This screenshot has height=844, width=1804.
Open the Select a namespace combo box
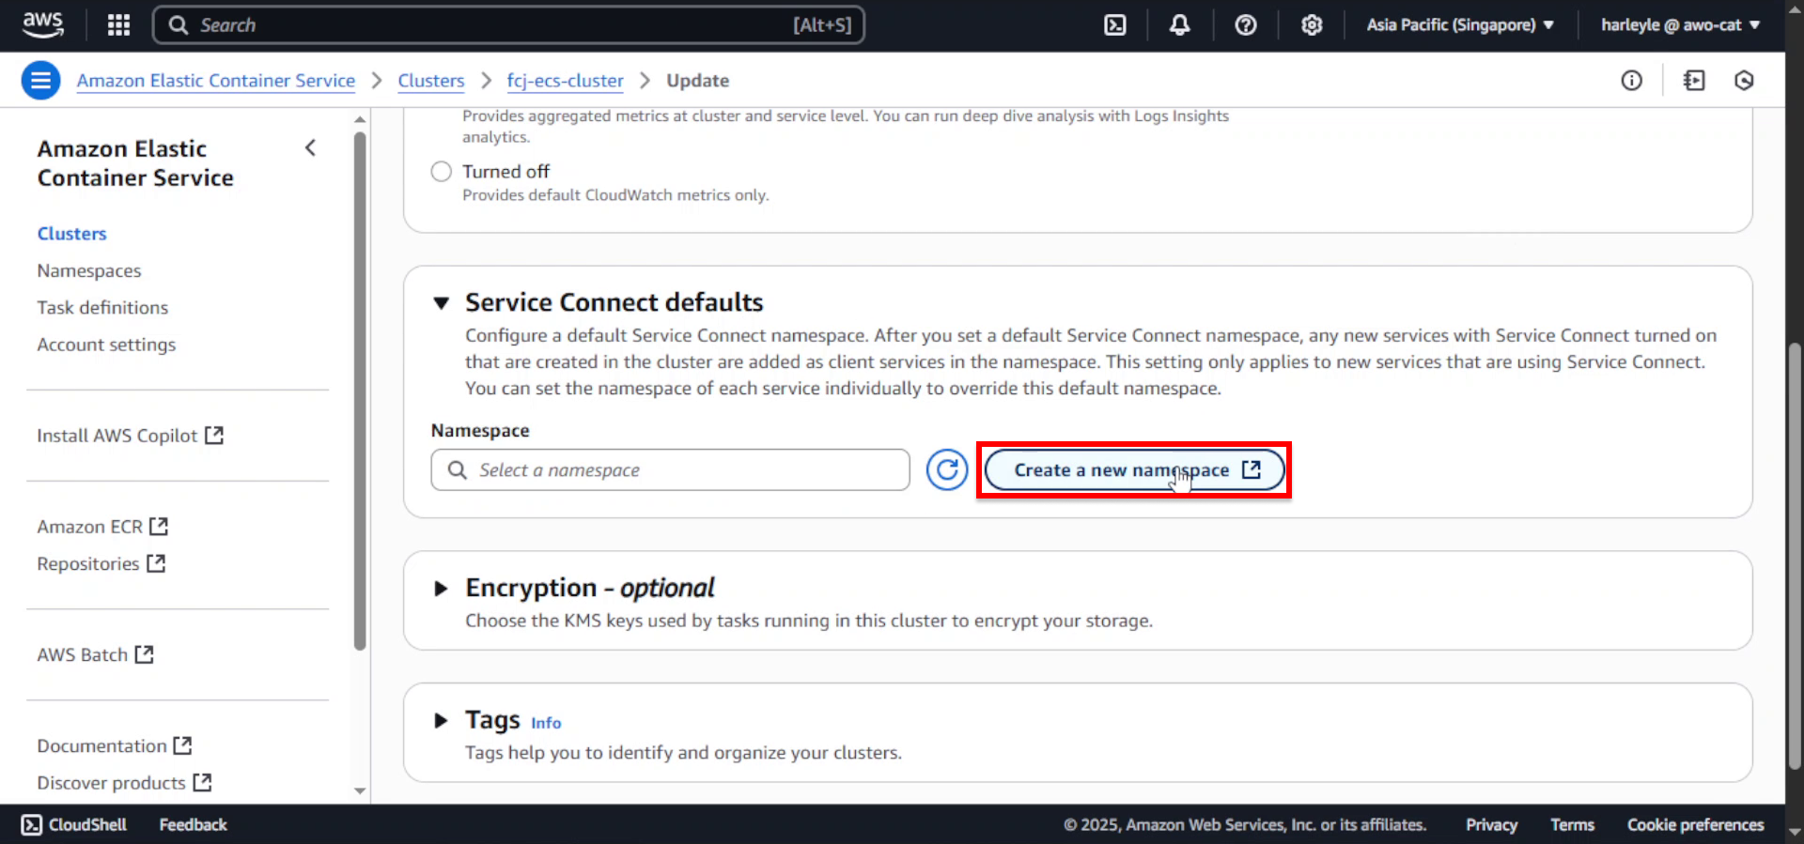pyautogui.click(x=670, y=469)
